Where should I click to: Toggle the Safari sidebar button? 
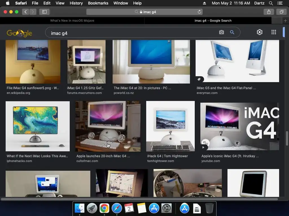pos(44,12)
